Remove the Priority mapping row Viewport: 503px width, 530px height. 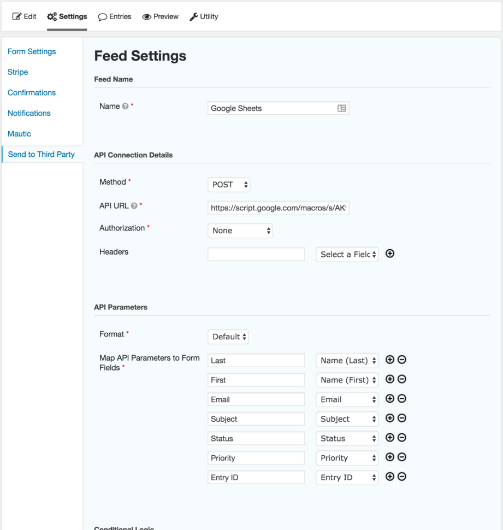pos(401,457)
